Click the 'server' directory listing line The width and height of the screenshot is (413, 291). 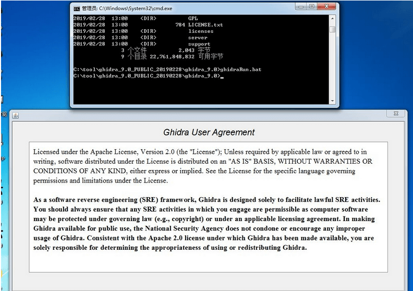coord(198,38)
